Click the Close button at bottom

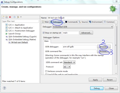click(x=111, y=88)
